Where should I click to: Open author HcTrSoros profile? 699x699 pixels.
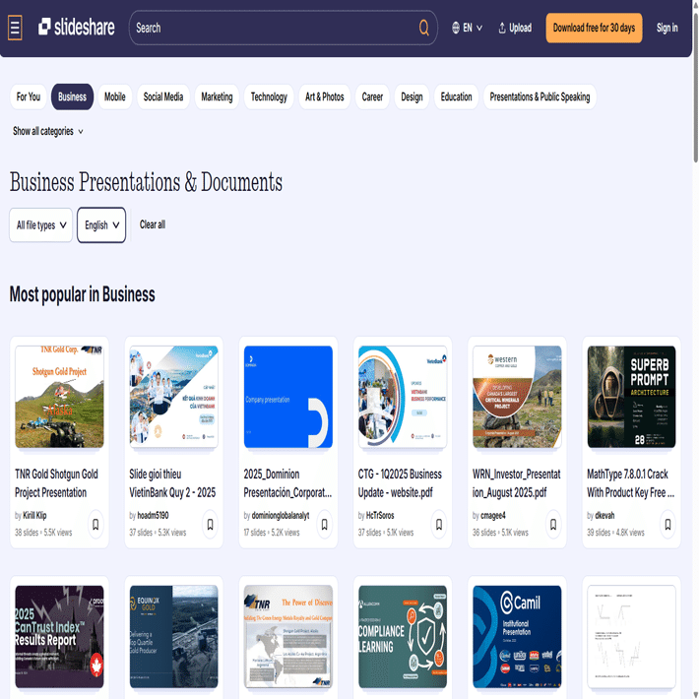coord(380,515)
